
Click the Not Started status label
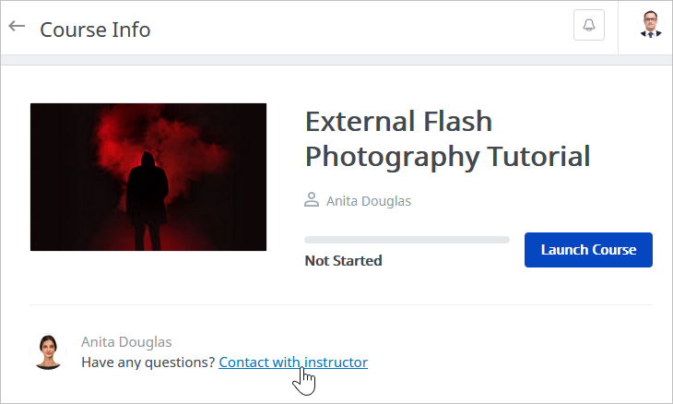343,261
